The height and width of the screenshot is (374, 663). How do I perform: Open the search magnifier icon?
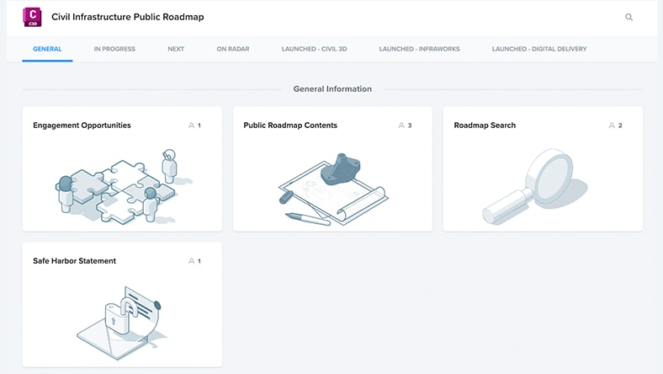click(x=629, y=17)
